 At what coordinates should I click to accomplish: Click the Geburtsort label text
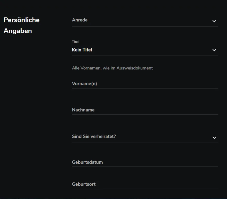(x=84, y=184)
